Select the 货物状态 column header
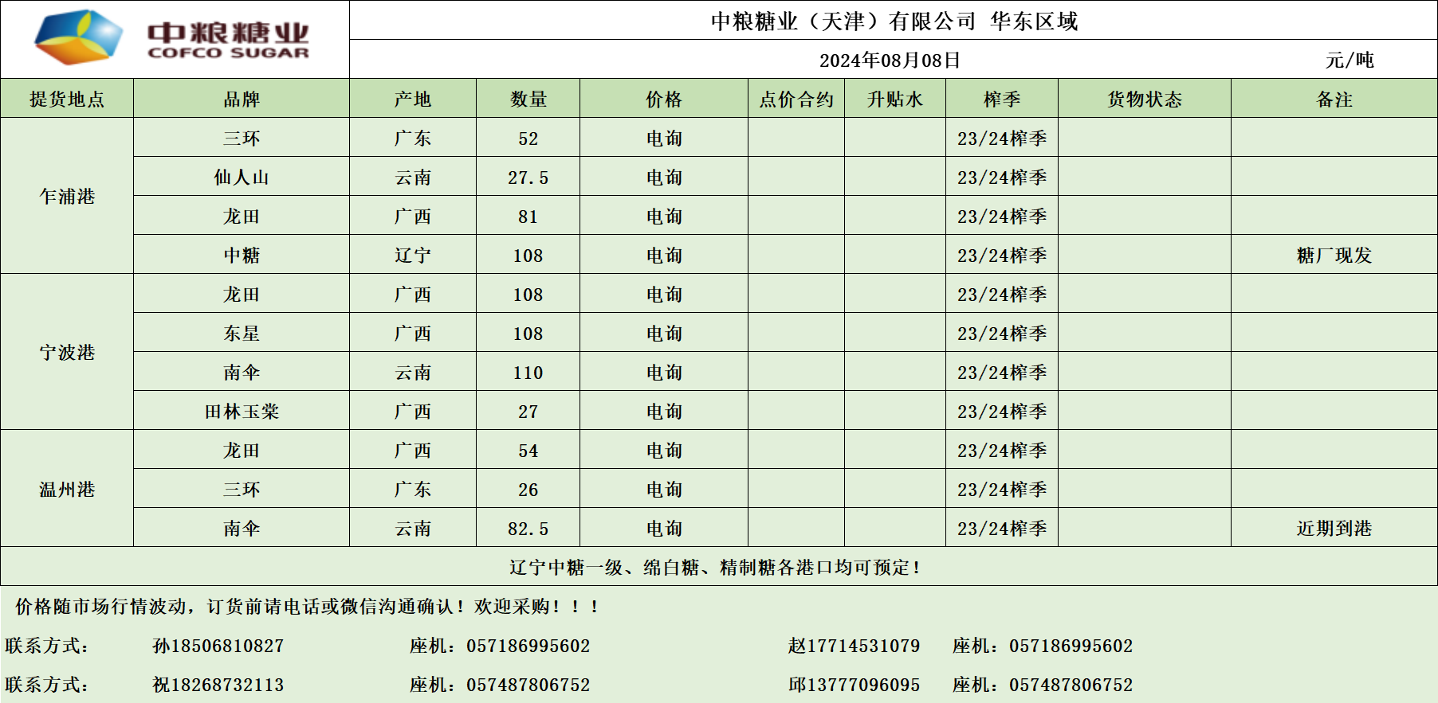1438x703 pixels. click(1145, 100)
